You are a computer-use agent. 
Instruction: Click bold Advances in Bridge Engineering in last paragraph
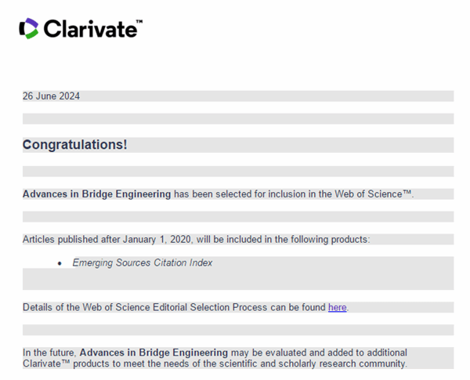pyautogui.click(x=154, y=353)
